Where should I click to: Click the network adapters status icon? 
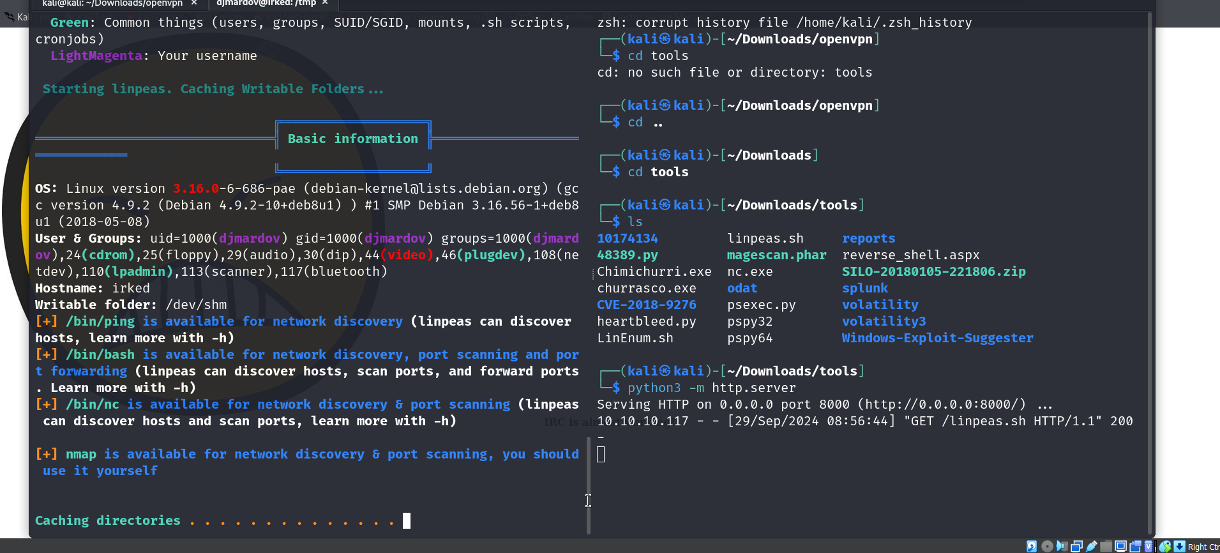click(1077, 547)
